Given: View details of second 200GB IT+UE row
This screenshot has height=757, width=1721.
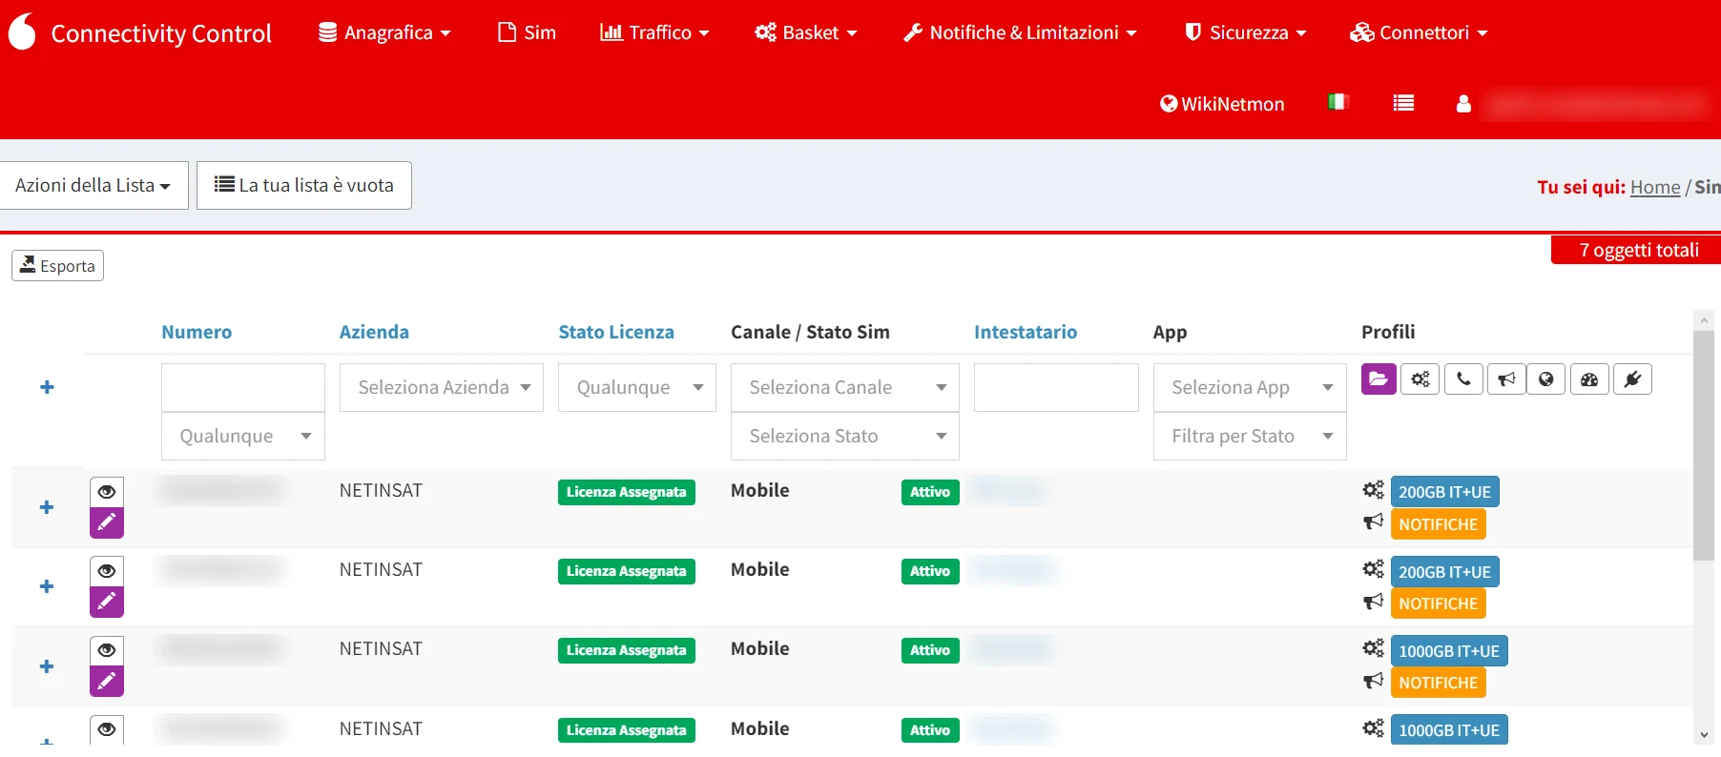Looking at the screenshot, I should [107, 570].
